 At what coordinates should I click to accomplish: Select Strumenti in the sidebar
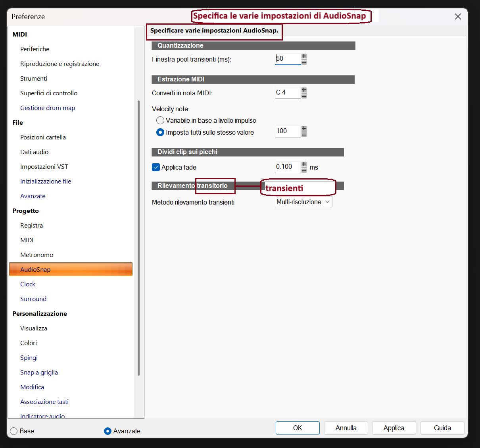[34, 78]
